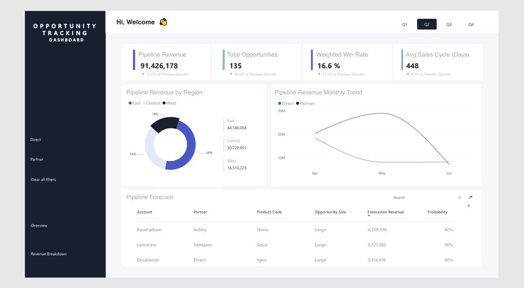The image size is (524, 288).
Task: Click the Jun axis label
Action: [449, 173]
